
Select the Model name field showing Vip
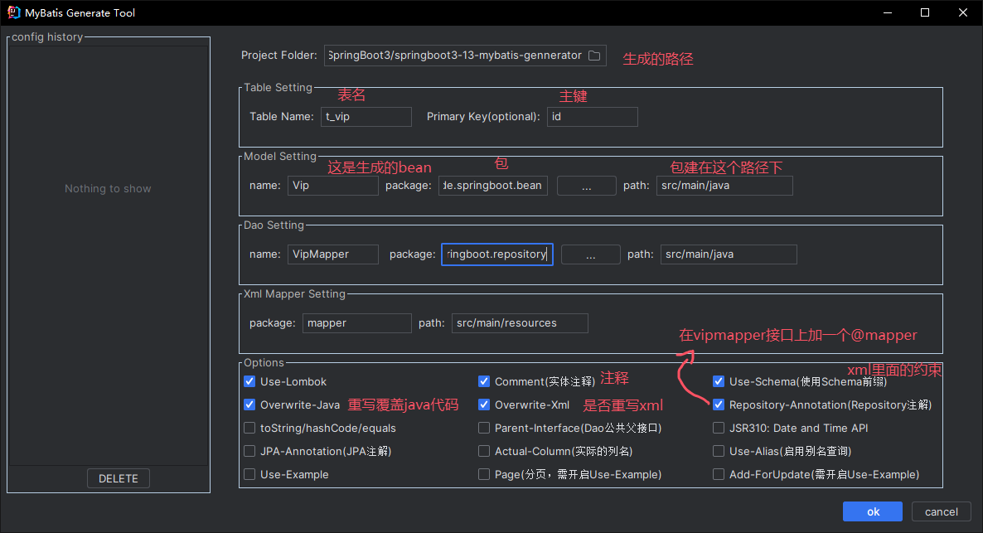(x=332, y=185)
